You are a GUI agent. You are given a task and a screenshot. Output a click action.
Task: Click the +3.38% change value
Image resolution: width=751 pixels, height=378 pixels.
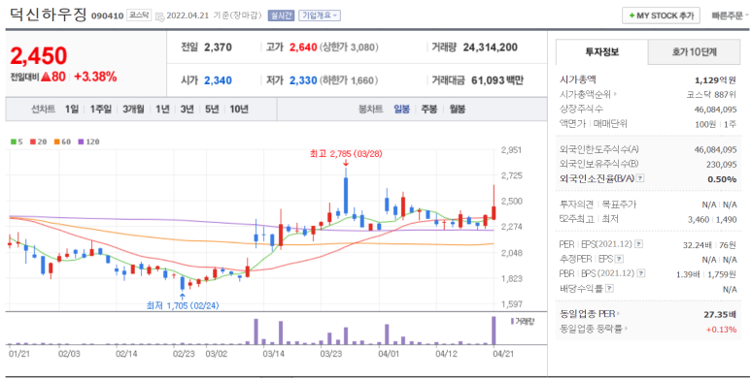95,77
